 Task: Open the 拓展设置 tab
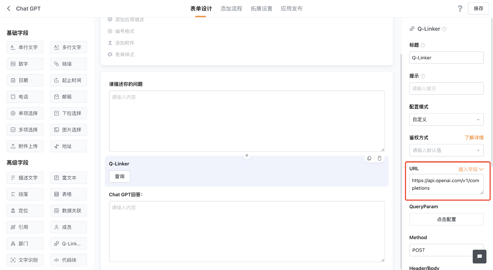coord(261,8)
